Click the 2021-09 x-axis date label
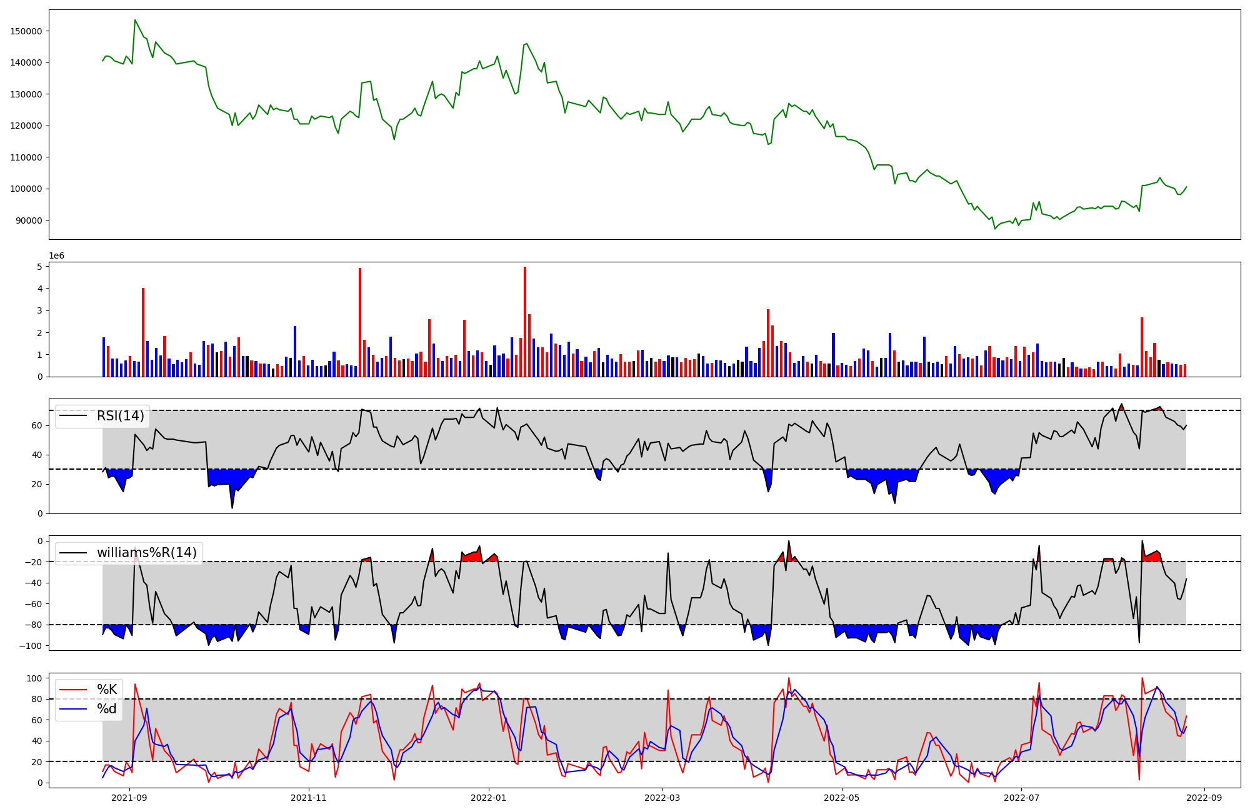Viewport: 1250px width, 812px height. click(130, 798)
